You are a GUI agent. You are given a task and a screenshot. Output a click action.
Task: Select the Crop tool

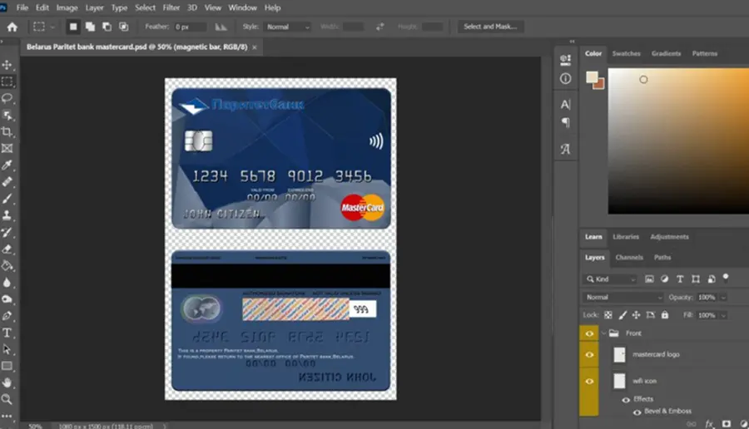tap(7, 131)
